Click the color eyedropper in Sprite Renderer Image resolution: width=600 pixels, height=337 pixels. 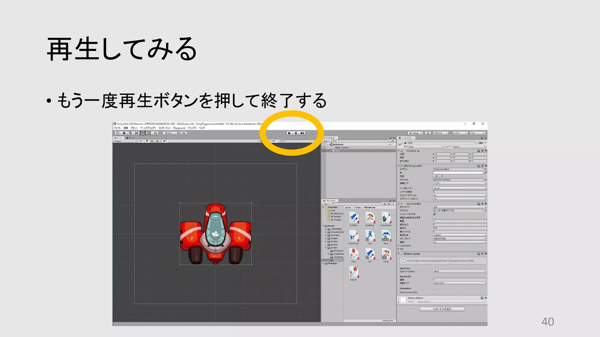(x=485, y=173)
